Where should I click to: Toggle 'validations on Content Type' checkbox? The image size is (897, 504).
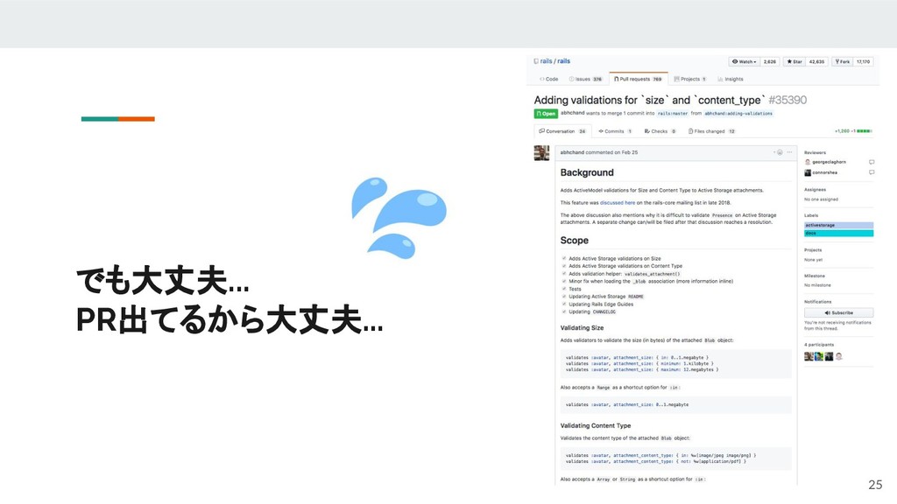pos(564,266)
